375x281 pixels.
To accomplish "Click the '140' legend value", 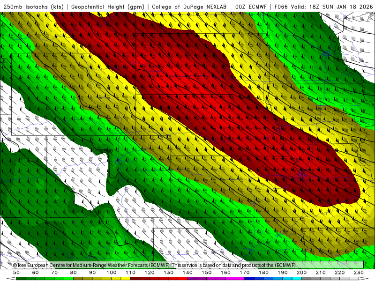I will [187, 273].
